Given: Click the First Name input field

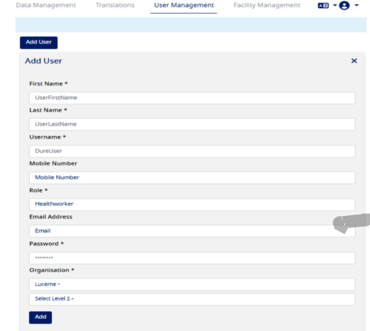Looking at the screenshot, I should pos(192,97).
